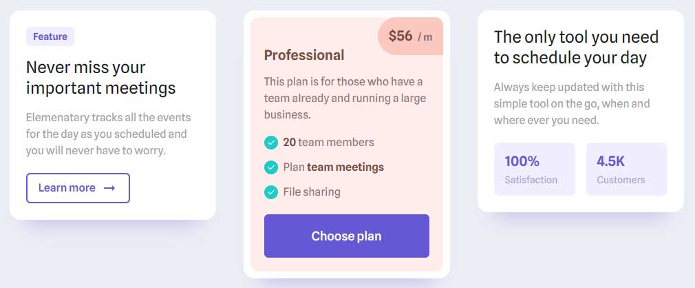Click the Professional plan description paragraph

pyautogui.click(x=345, y=98)
